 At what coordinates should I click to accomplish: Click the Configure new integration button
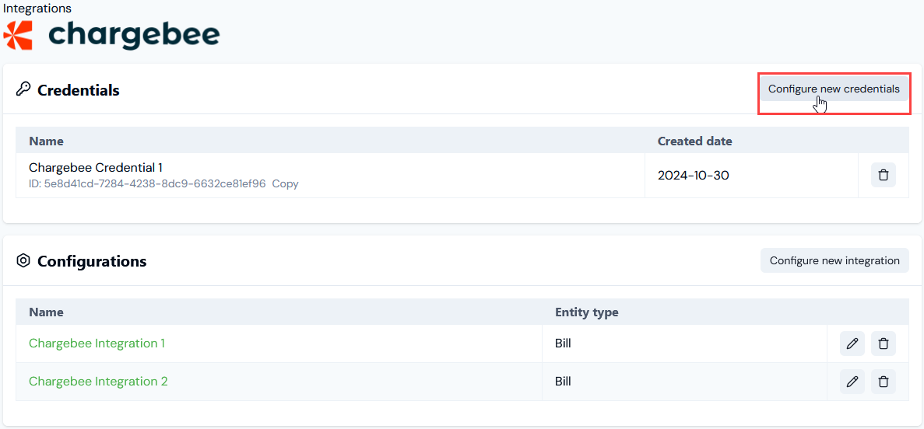(834, 260)
